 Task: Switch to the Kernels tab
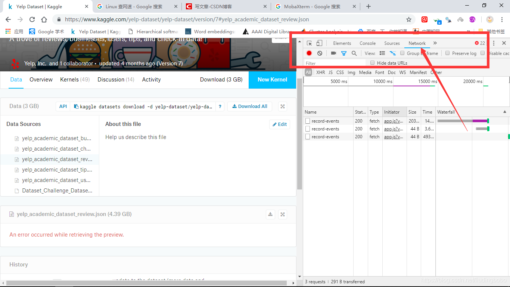pyautogui.click(x=75, y=80)
